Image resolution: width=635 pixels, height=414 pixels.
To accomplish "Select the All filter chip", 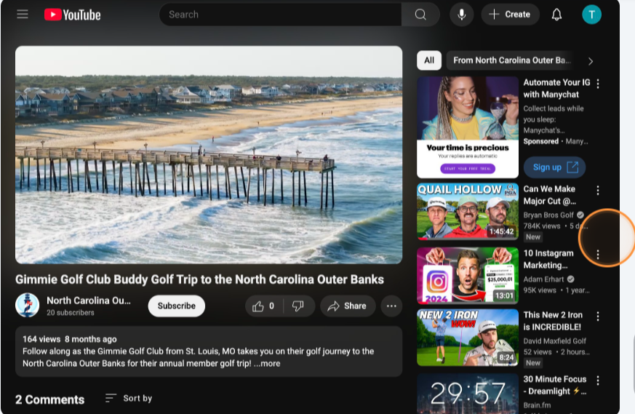I will point(429,60).
